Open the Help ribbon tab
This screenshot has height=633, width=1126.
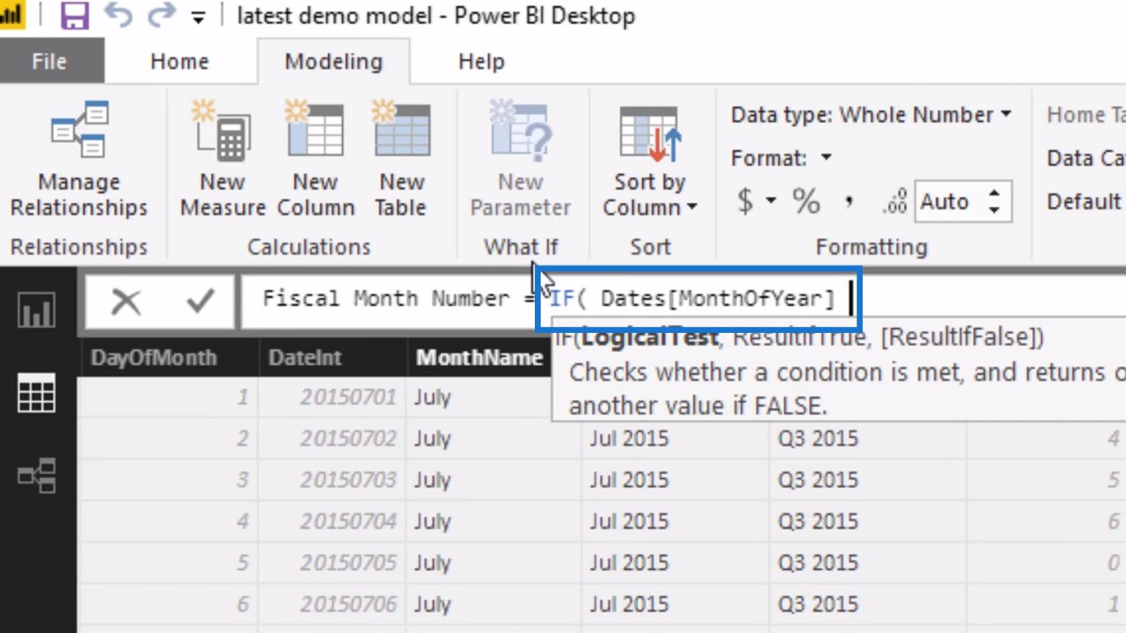(x=481, y=62)
